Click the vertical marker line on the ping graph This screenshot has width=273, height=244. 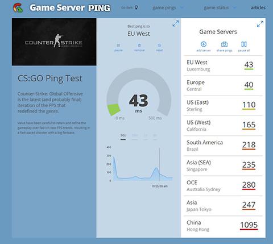159,164
